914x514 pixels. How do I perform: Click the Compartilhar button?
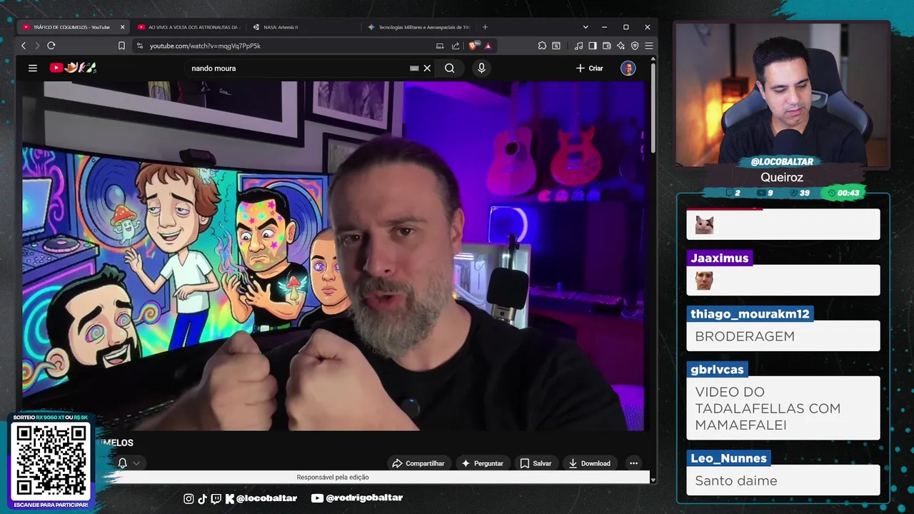(x=418, y=463)
